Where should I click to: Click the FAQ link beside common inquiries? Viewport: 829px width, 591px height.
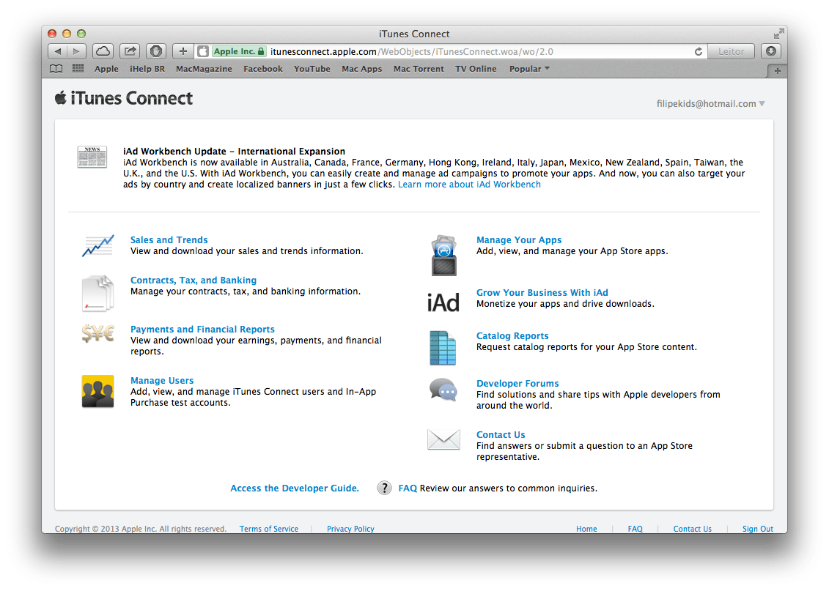pyautogui.click(x=408, y=488)
